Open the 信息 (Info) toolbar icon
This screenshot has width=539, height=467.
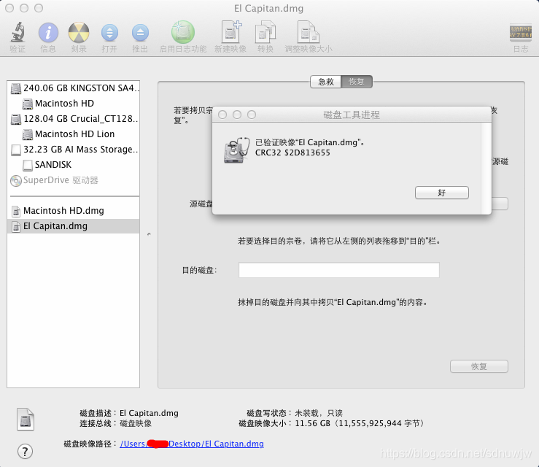click(48, 33)
